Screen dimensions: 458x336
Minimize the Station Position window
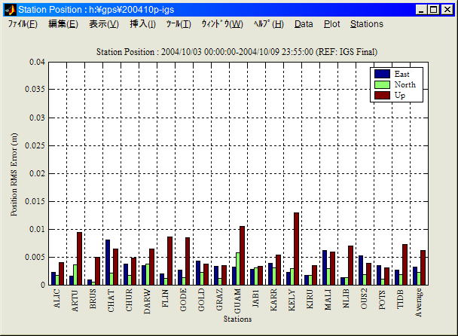tap(420, 10)
